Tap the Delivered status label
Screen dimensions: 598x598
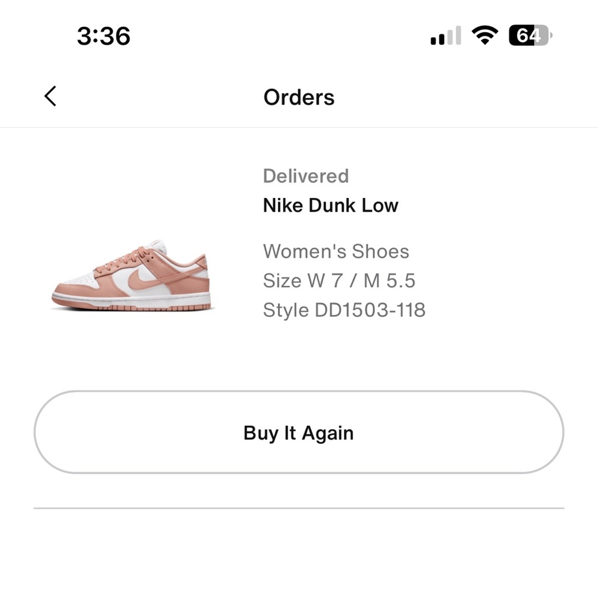[x=306, y=176]
